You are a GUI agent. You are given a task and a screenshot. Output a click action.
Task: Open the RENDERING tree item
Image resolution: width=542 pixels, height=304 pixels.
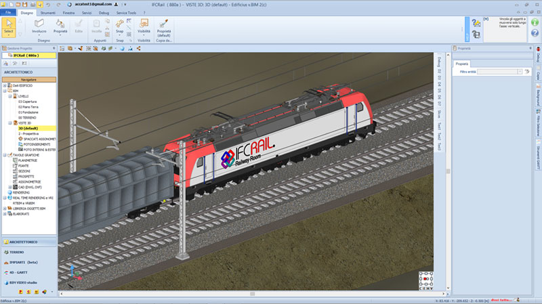21,192
